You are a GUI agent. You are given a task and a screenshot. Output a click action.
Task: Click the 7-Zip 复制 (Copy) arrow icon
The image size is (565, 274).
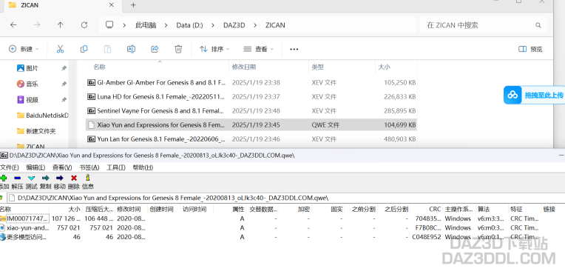click(45, 178)
